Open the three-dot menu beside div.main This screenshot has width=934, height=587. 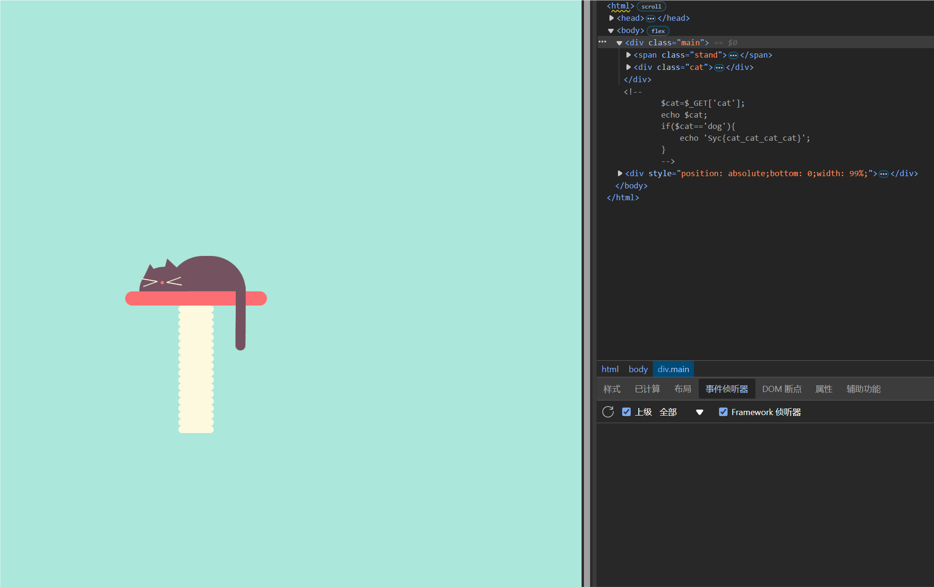602,42
